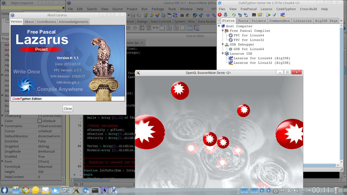Image resolution: width=347 pixels, height=195 pixels.
Task: Select FPC for Linux64 tree item
Action: click(249, 35)
